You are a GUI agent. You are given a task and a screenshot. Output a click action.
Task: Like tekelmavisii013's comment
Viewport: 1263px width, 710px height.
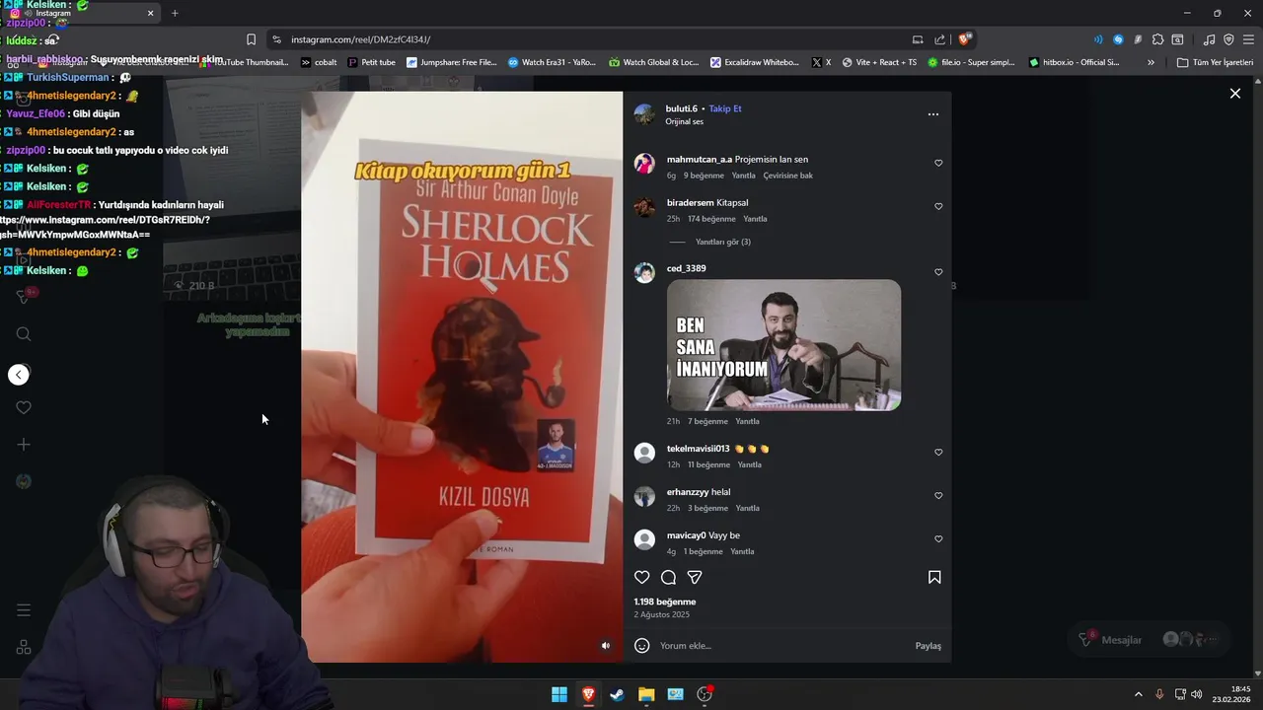point(938,453)
